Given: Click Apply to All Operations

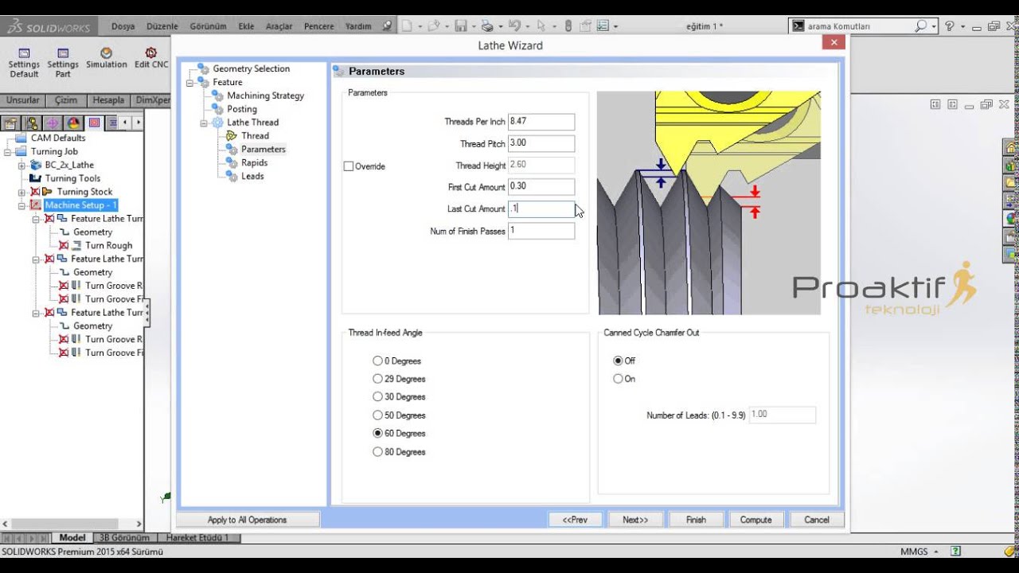Looking at the screenshot, I should [x=248, y=520].
